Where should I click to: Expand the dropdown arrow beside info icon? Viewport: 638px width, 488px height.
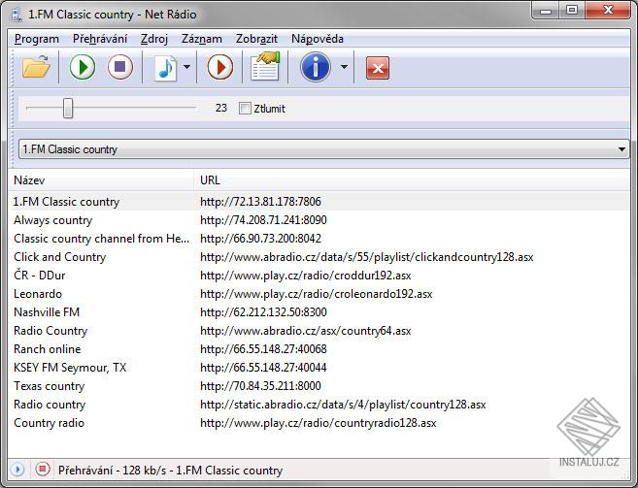pos(343,68)
